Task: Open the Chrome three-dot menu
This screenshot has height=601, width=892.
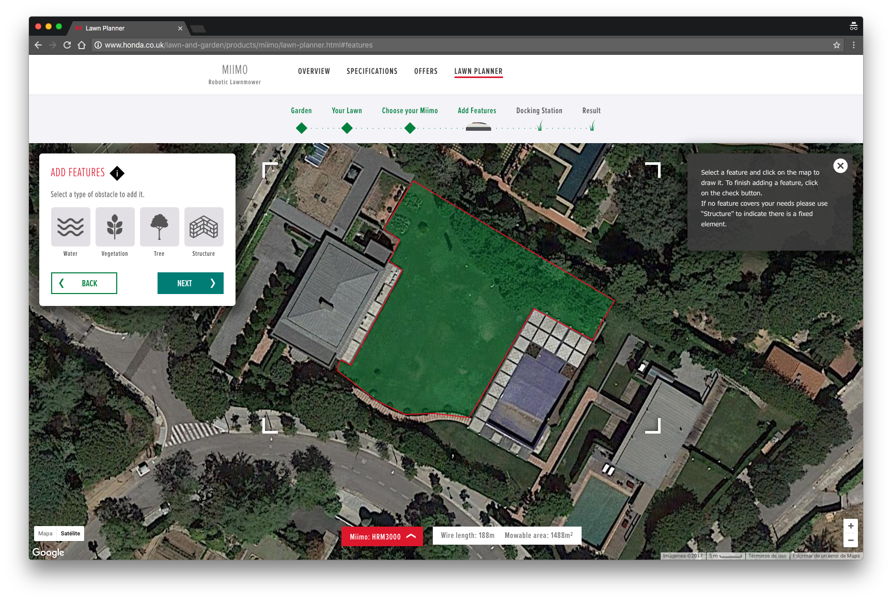Action: click(x=854, y=45)
